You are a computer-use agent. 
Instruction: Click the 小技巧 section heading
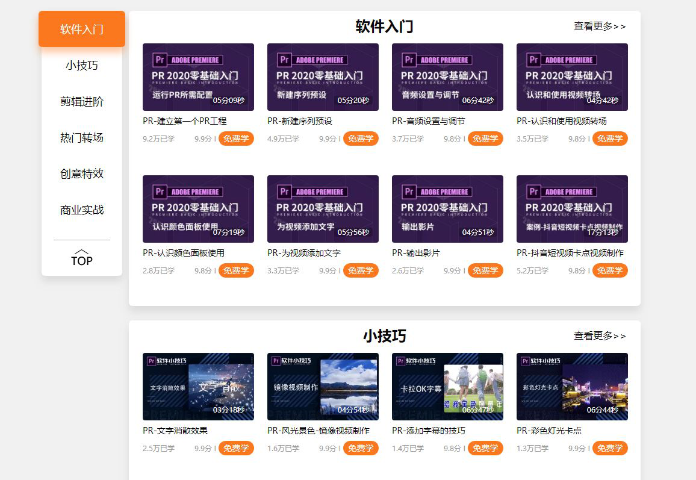click(384, 335)
